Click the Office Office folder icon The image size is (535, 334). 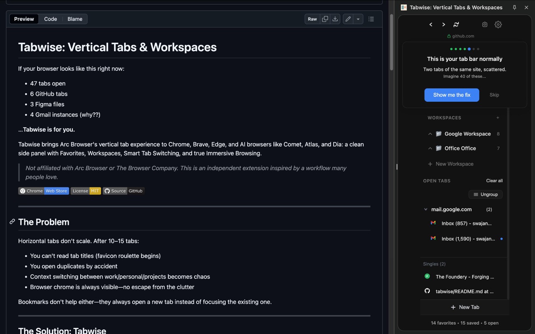click(439, 148)
